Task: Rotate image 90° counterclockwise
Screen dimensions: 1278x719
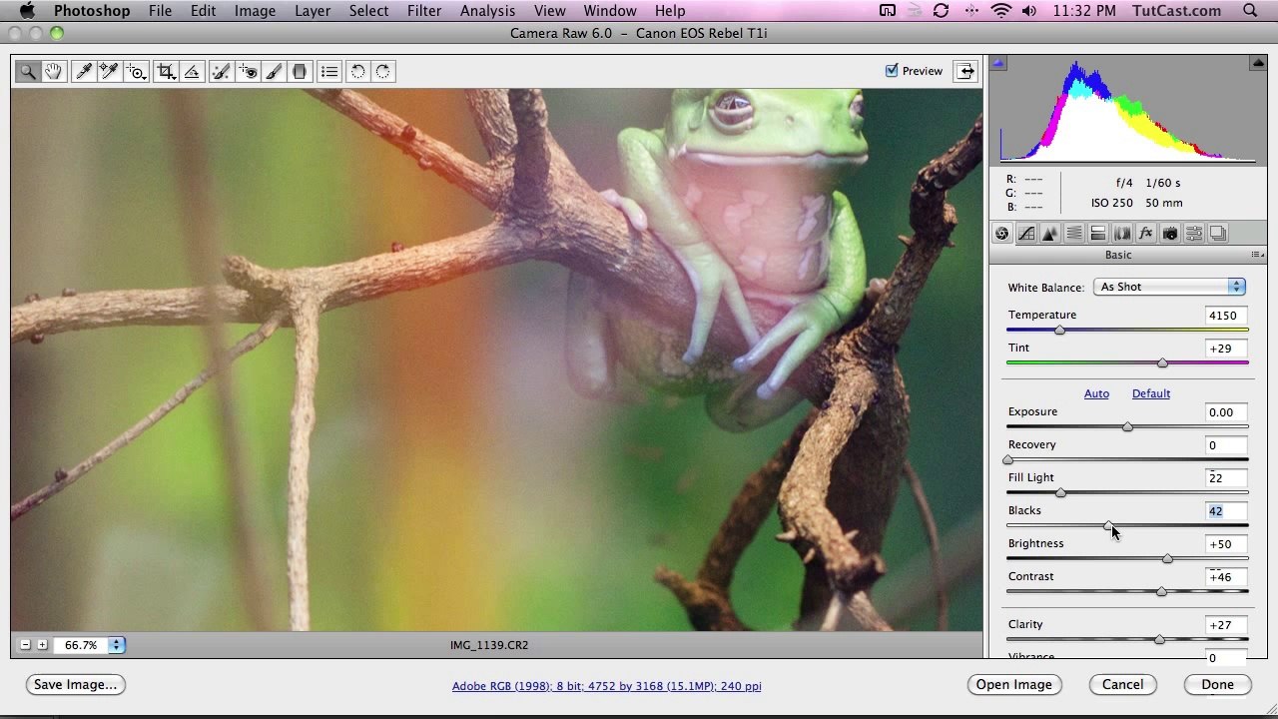Action: click(x=357, y=71)
